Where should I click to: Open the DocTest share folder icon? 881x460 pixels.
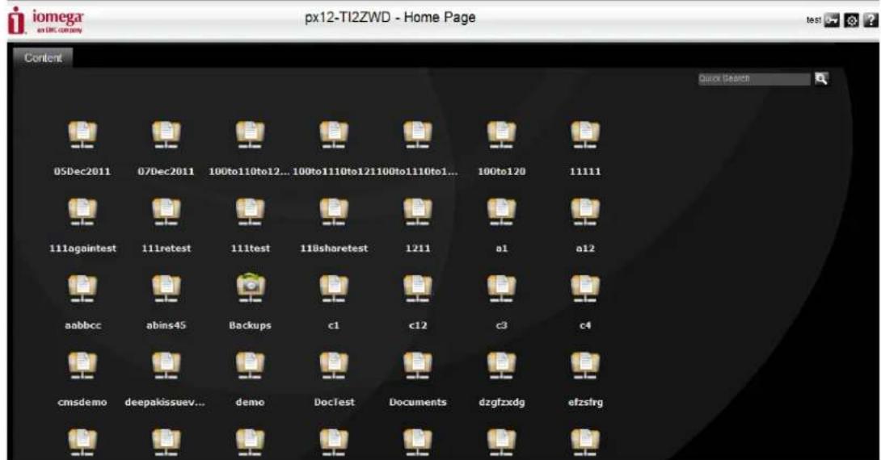(x=334, y=366)
